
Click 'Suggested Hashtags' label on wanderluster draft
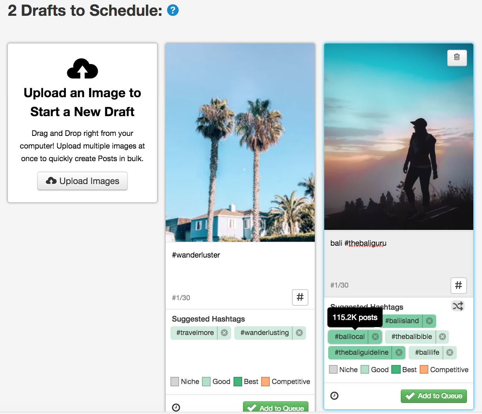pyautogui.click(x=208, y=319)
